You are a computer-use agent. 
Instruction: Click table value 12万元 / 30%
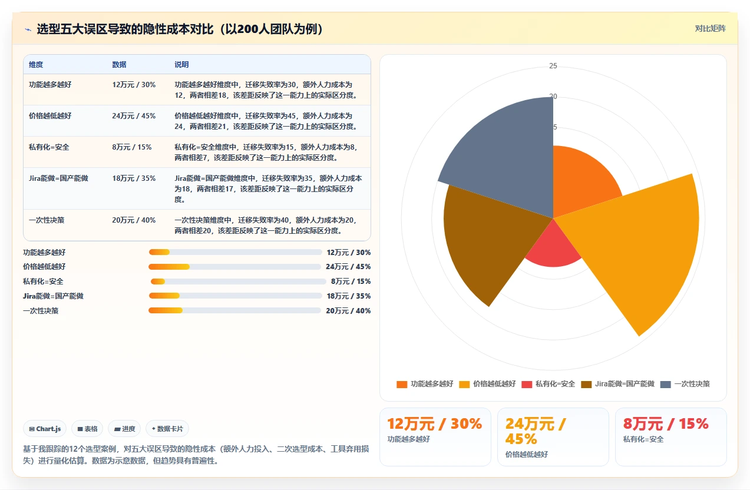pos(134,85)
